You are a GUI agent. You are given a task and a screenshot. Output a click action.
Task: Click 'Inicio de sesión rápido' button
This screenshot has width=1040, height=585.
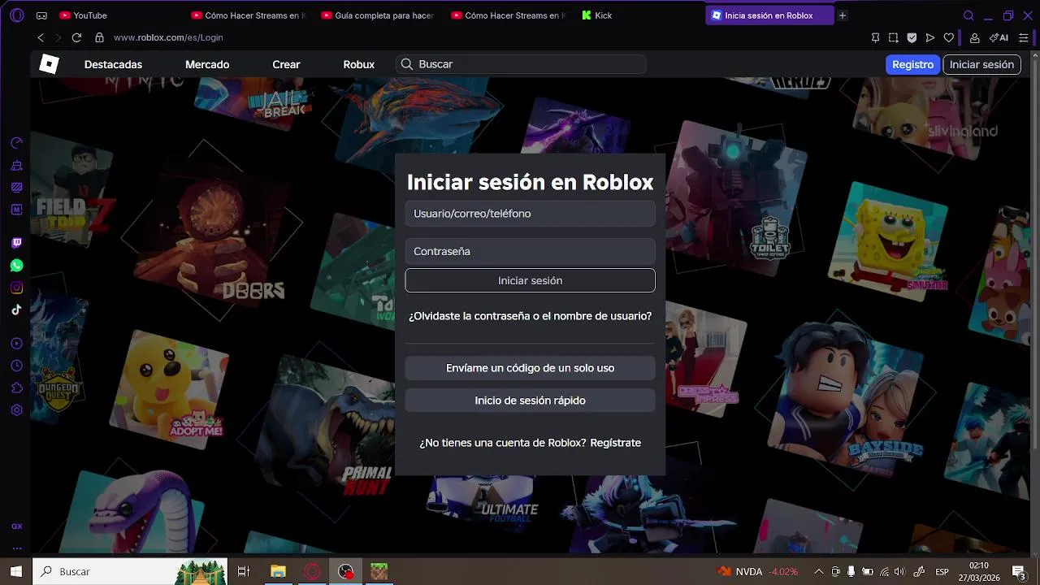pyautogui.click(x=530, y=401)
